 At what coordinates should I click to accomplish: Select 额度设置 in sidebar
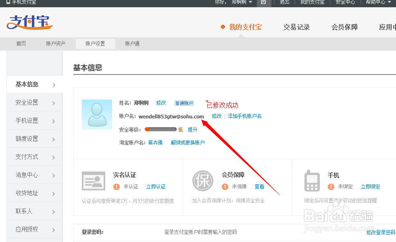(35, 139)
